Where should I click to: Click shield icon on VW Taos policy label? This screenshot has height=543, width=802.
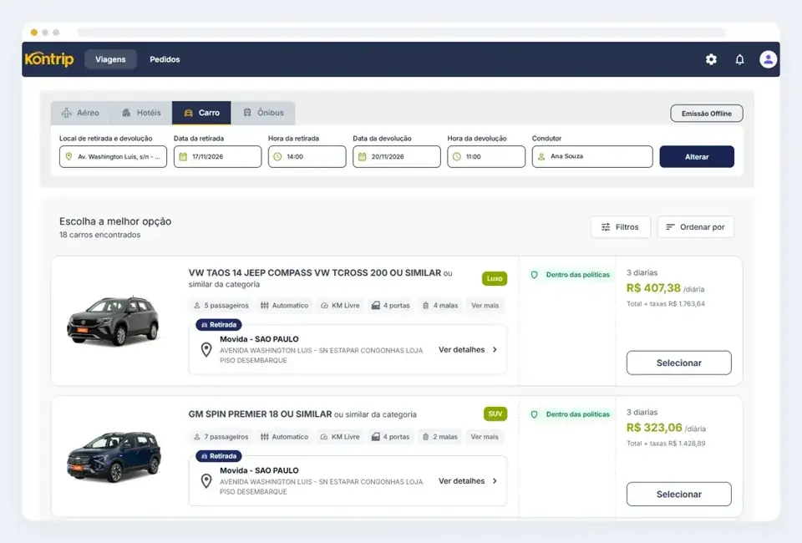coord(534,275)
